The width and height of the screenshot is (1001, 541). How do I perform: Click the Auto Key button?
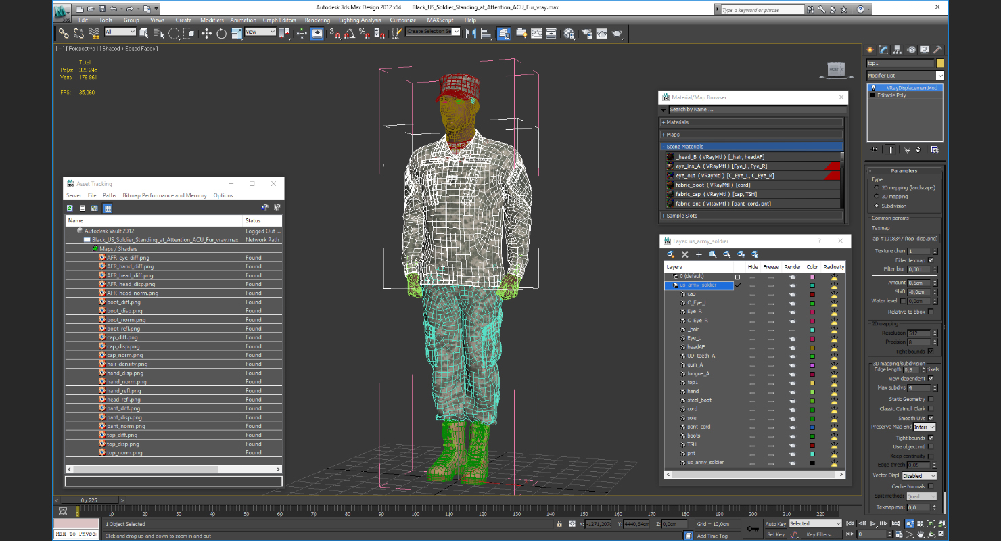pos(775,524)
